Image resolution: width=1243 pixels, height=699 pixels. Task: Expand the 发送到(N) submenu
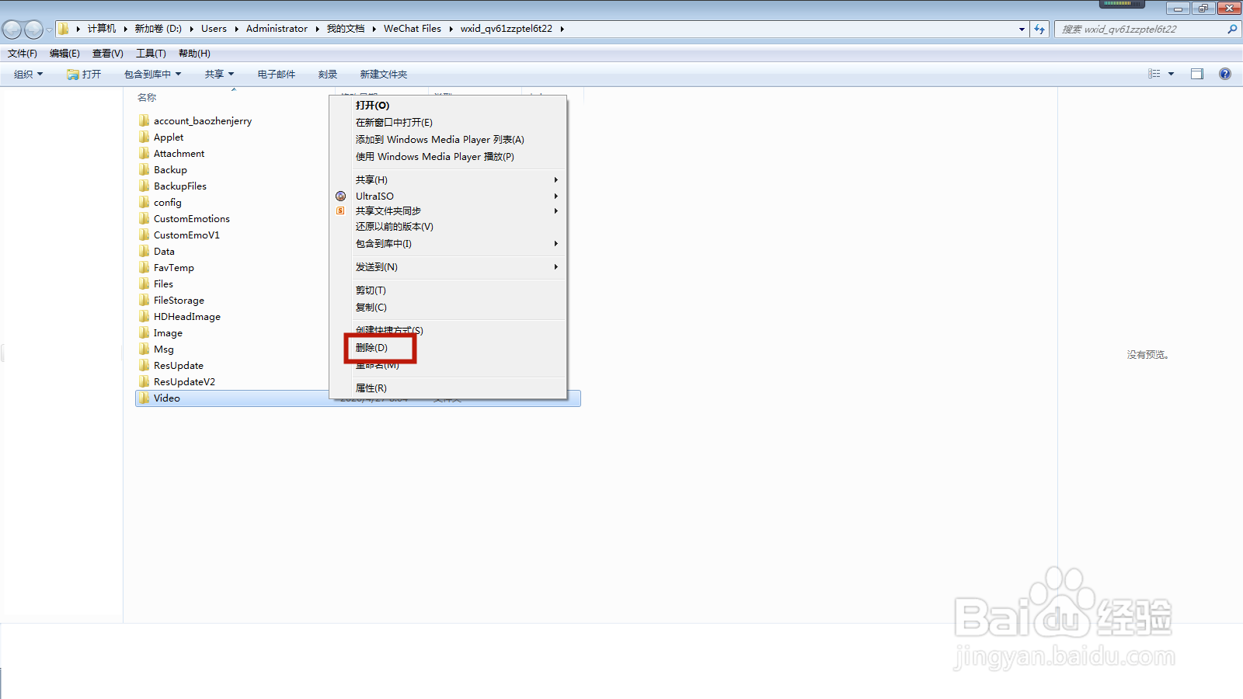(x=555, y=266)
